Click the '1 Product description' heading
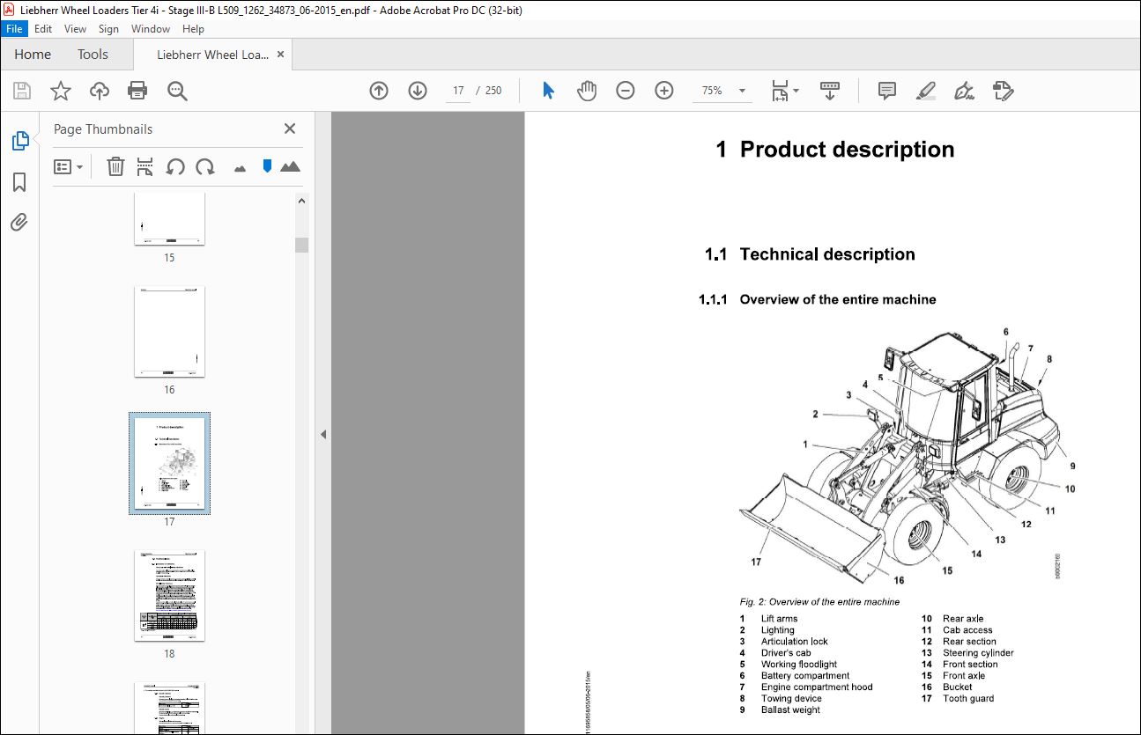 (x=834, y=150)
